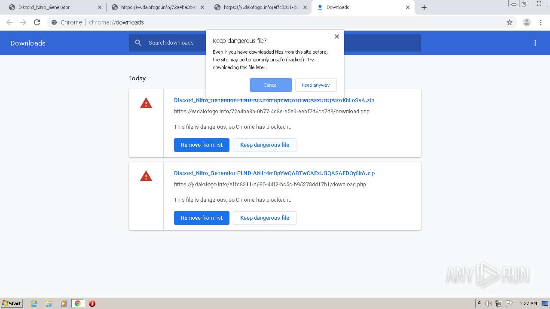Select the Downloads tab
The width and height of the screenshot is (550, 309).
pos(363,7)
